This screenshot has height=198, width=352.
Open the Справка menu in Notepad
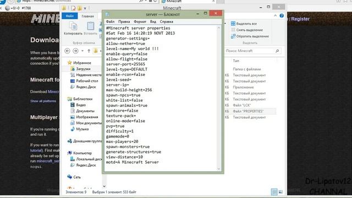pyautogui.click(x=166, y=21)
